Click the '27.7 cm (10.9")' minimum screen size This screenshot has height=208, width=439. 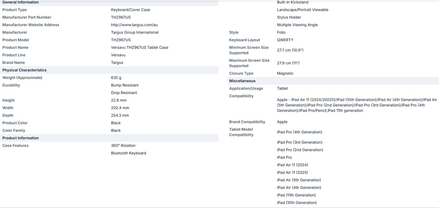[x=290, y=50]
